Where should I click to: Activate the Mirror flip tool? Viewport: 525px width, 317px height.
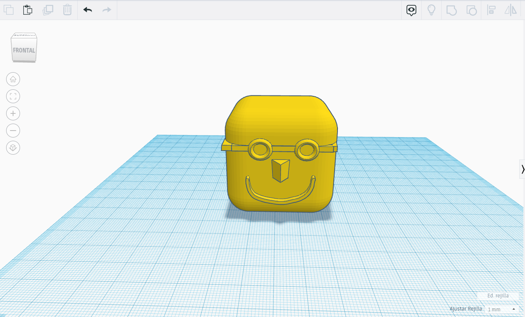(511, 10)
